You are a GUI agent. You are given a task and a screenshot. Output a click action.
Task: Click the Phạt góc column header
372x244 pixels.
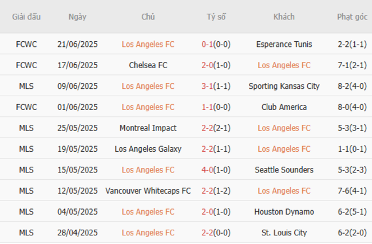tap(352, 17)
